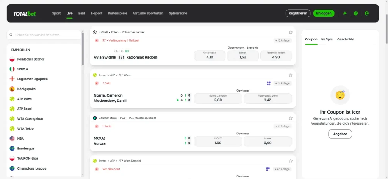Open Spielerzone menu item
Screen dimensions: 388x179
(x=178, y=13)
